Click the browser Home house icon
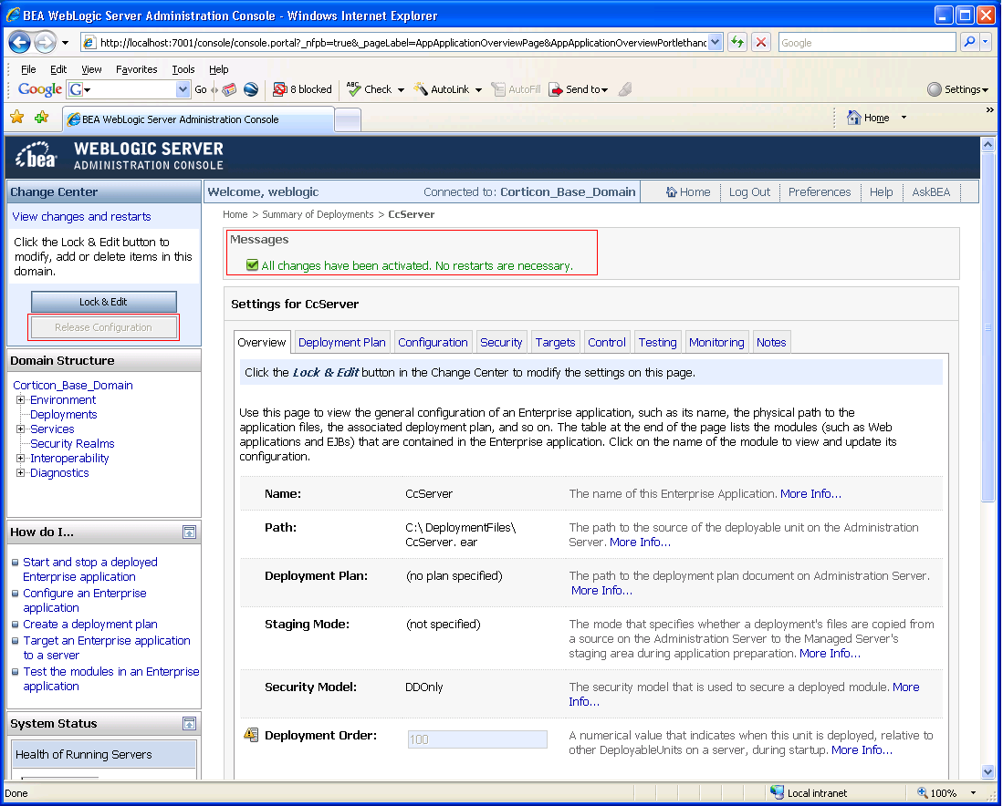 point(854,118)
